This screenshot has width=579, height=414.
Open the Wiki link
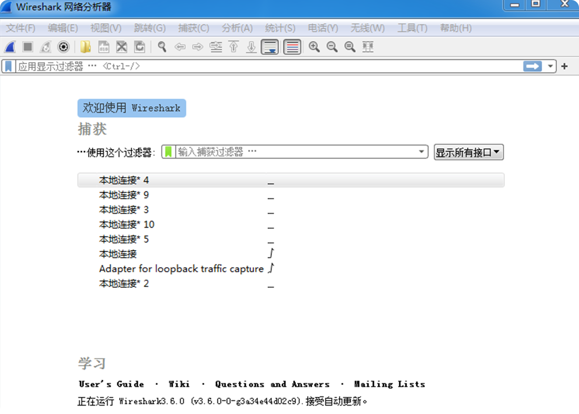tap(179, 384)
